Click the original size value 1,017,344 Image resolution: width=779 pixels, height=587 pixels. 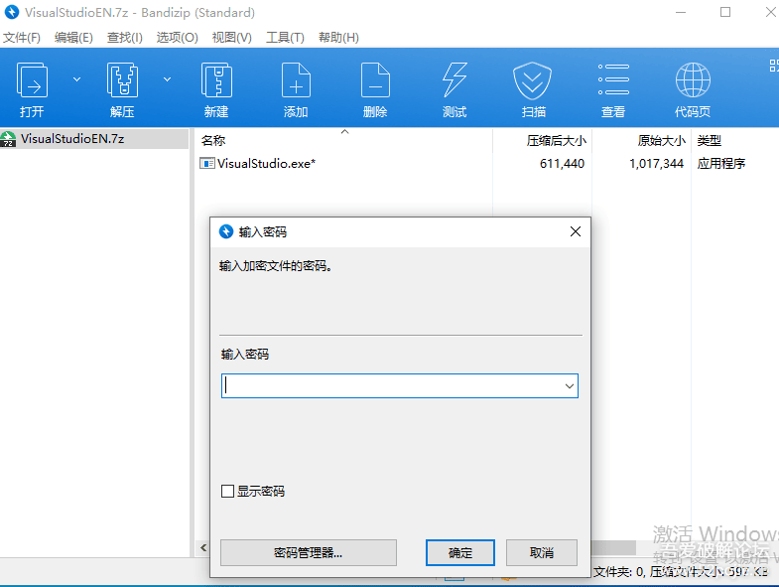656,164
